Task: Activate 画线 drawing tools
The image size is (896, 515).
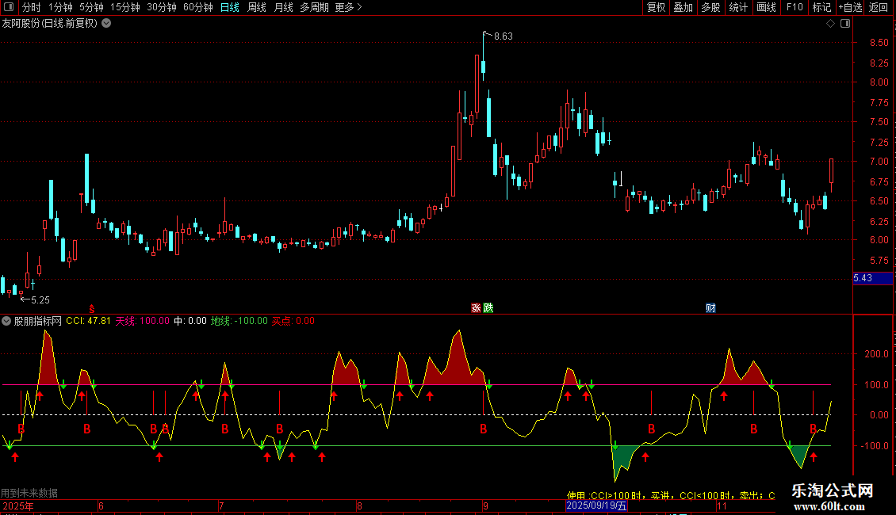Action: (766, 7)
